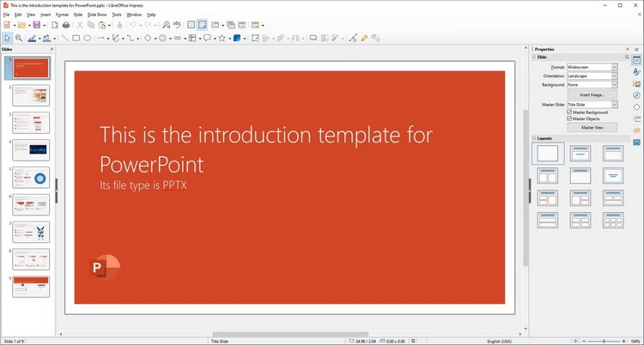The image size is (644, 345).
Task: Open the File menu
Action: click(x=6, y=15)
